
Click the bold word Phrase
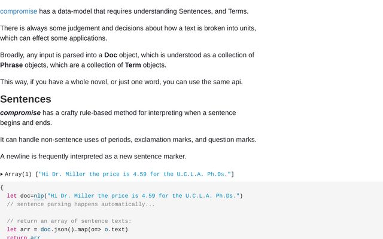(11, 65)
